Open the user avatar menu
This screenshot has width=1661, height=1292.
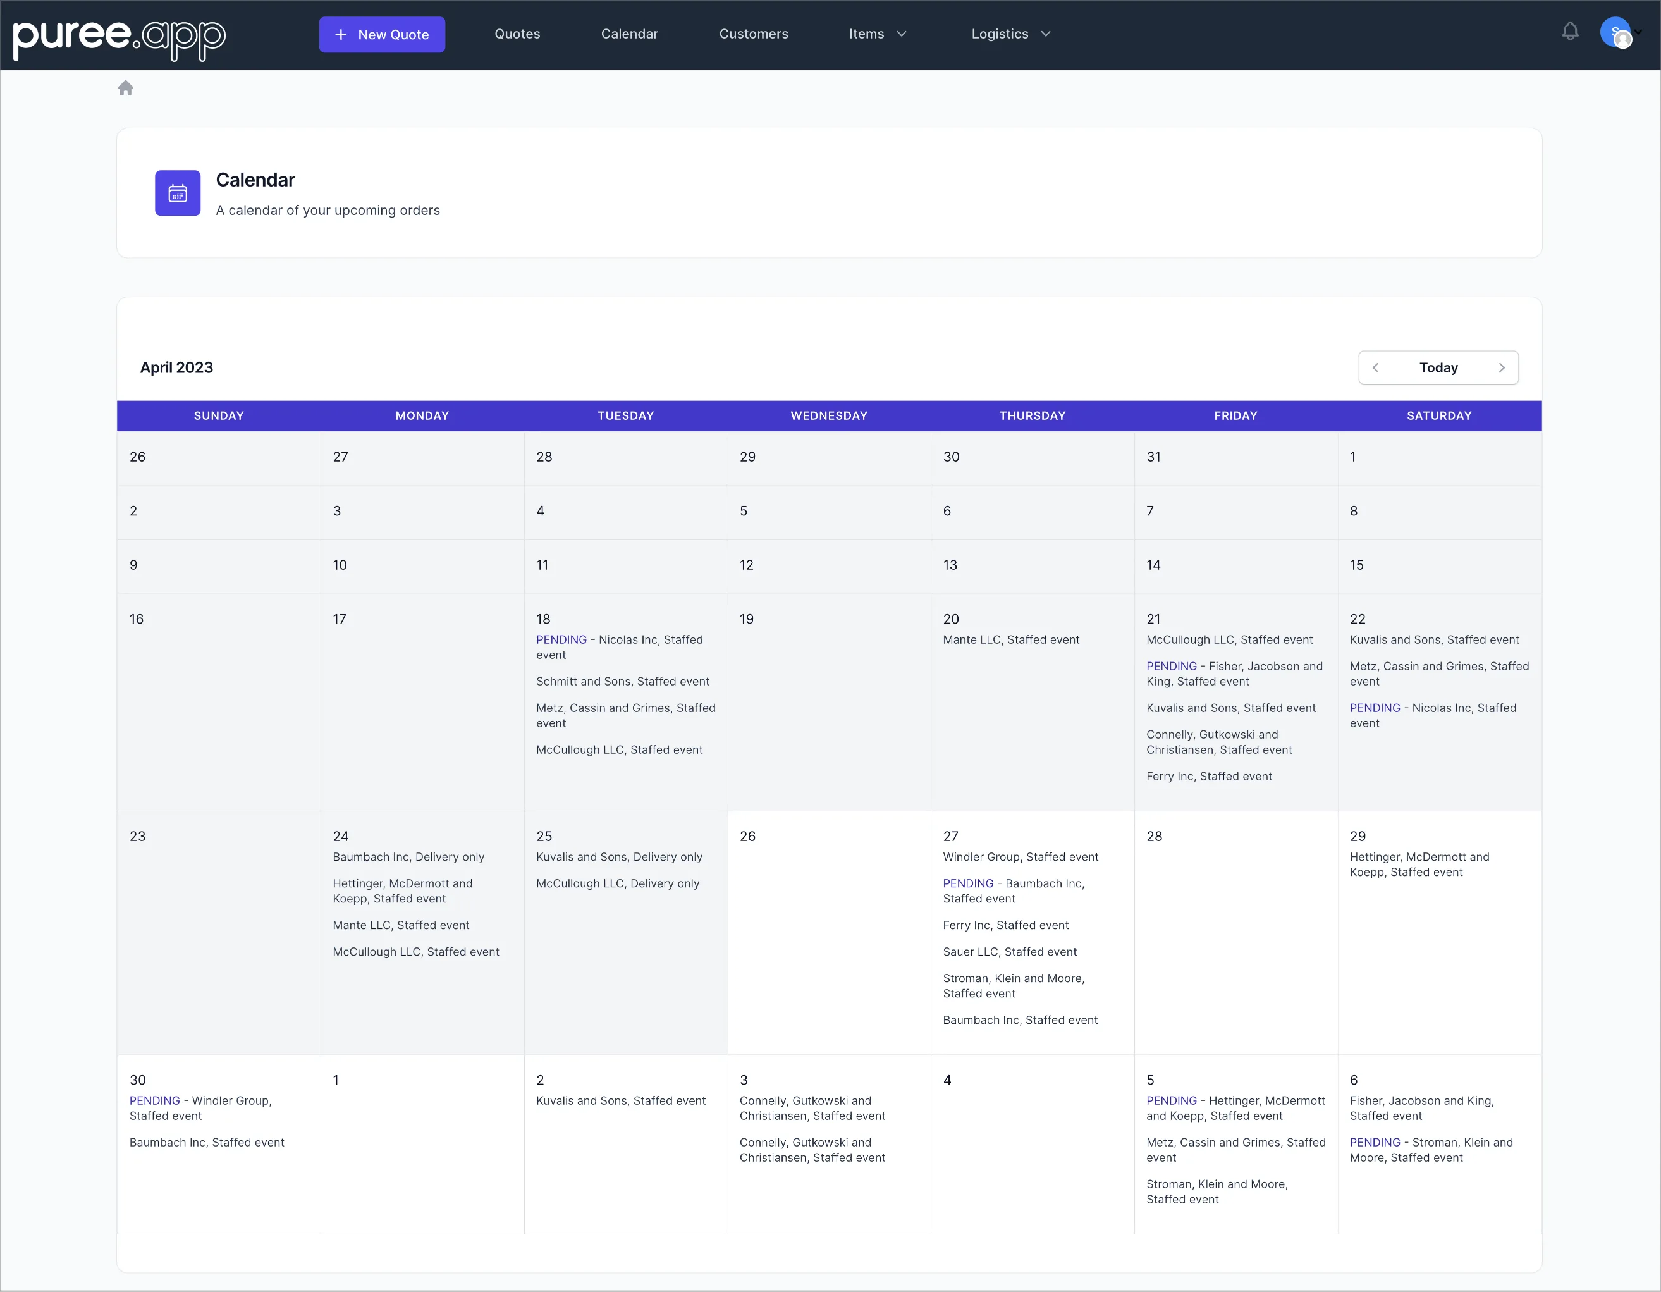[1617, 33]
